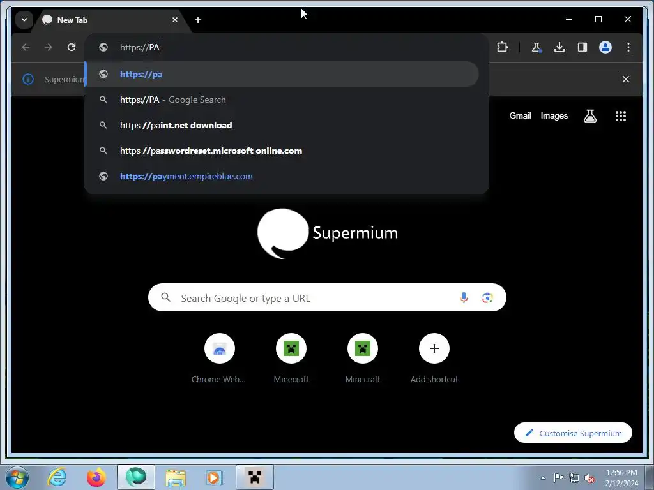The width and height of the screenshot is (654, 490).
Task: Open Search Labs flask icon on page
Action: (x=589, y=116)
